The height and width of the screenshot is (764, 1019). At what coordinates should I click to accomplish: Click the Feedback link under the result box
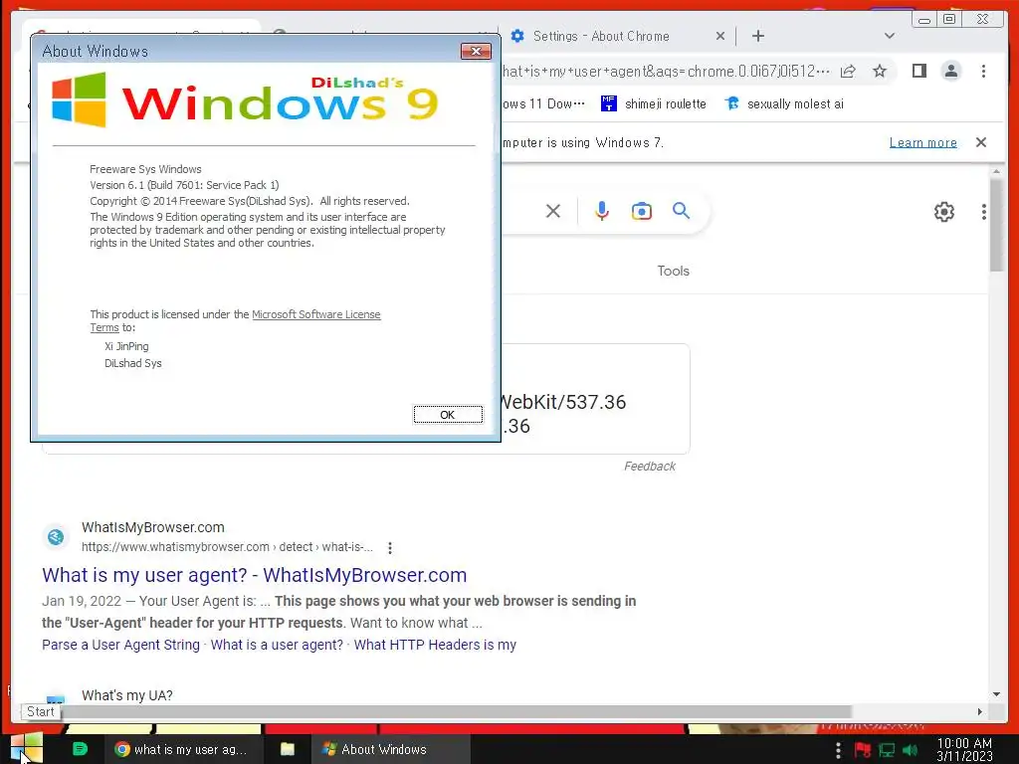[649, 467]
